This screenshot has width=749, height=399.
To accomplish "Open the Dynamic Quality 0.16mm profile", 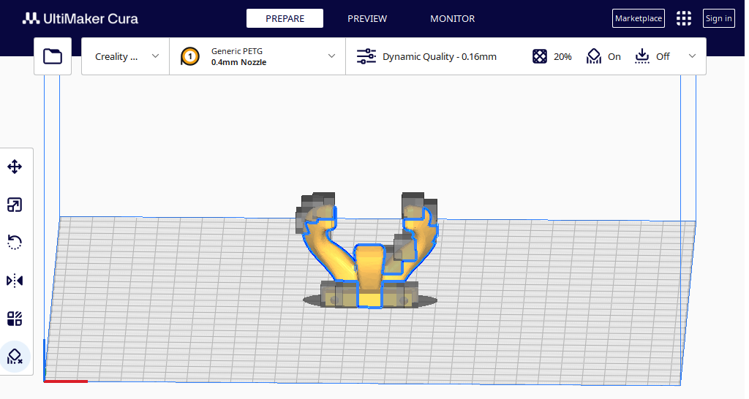I will click(x=439, y=56).
